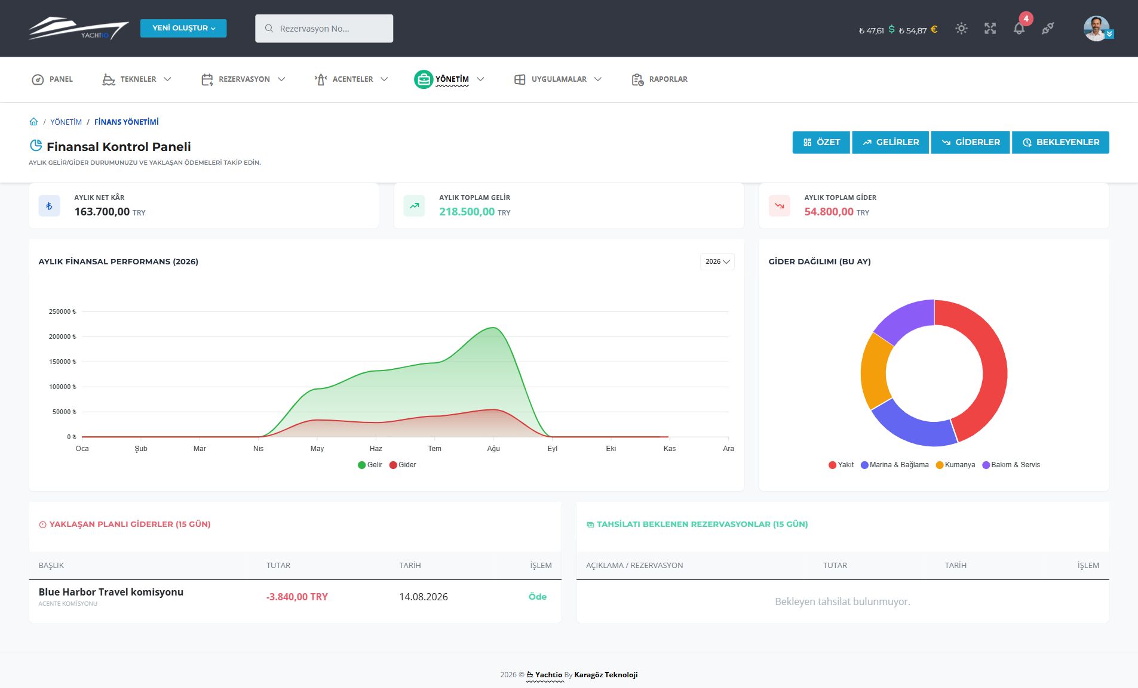The width and height of the screenshot is (1138, 688).
Task: Click the dollar exchange rate icon
Action: tap(891, 29)
